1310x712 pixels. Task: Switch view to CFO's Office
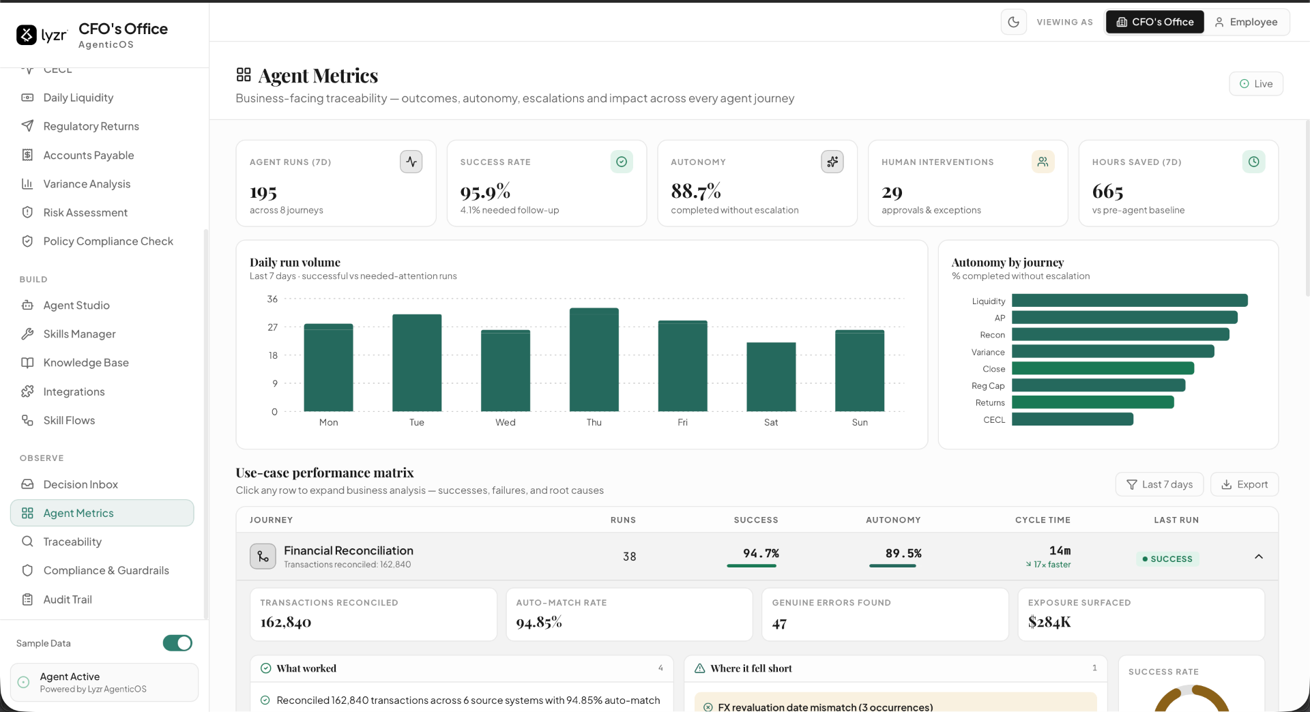click(x=1154, y=22)
